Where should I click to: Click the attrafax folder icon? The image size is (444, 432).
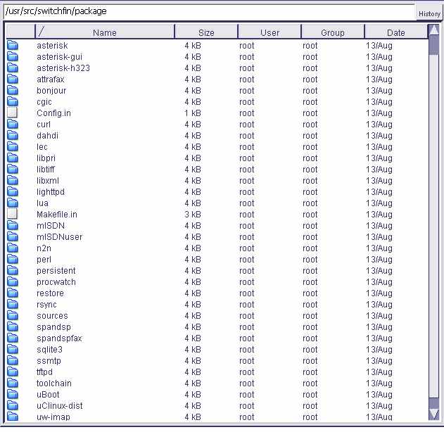coord(13,79)
